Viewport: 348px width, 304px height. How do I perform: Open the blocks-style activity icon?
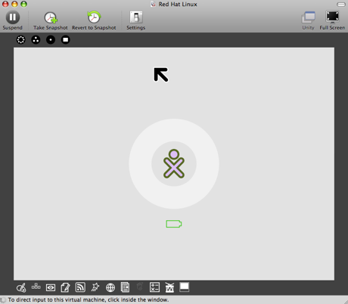[36, 287]
